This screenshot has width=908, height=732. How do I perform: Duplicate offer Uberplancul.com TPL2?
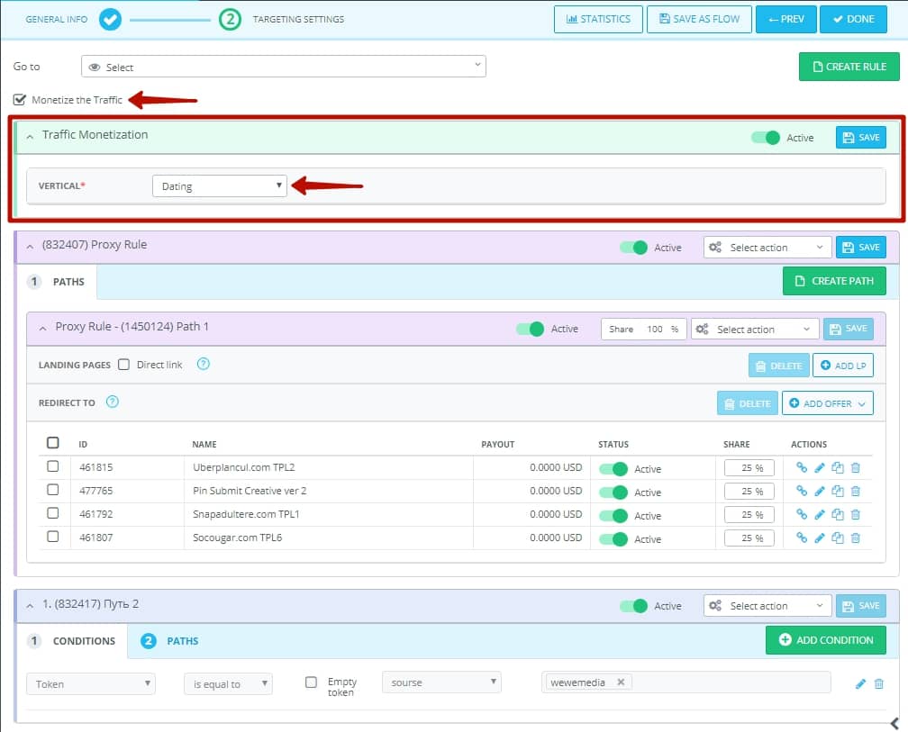click(838, 467)
